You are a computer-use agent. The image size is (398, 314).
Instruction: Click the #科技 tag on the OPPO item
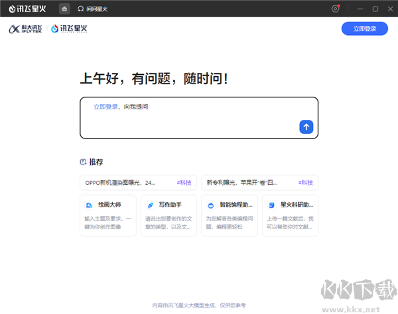point(184,182)
